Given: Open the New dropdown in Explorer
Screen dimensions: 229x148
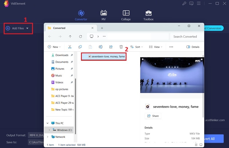Looking at the screenshot, I should coord(54,47).
